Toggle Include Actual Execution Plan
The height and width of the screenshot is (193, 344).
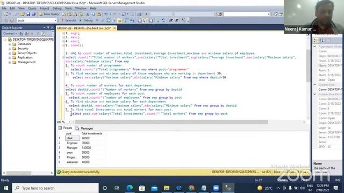[x=127, y=20]
